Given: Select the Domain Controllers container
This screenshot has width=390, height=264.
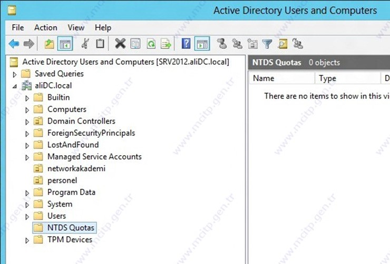Looking at the screenshot, I should (81, 121).
